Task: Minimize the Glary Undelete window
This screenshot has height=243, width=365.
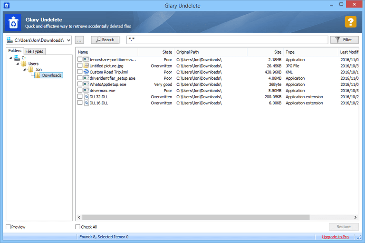Action: 331,4
